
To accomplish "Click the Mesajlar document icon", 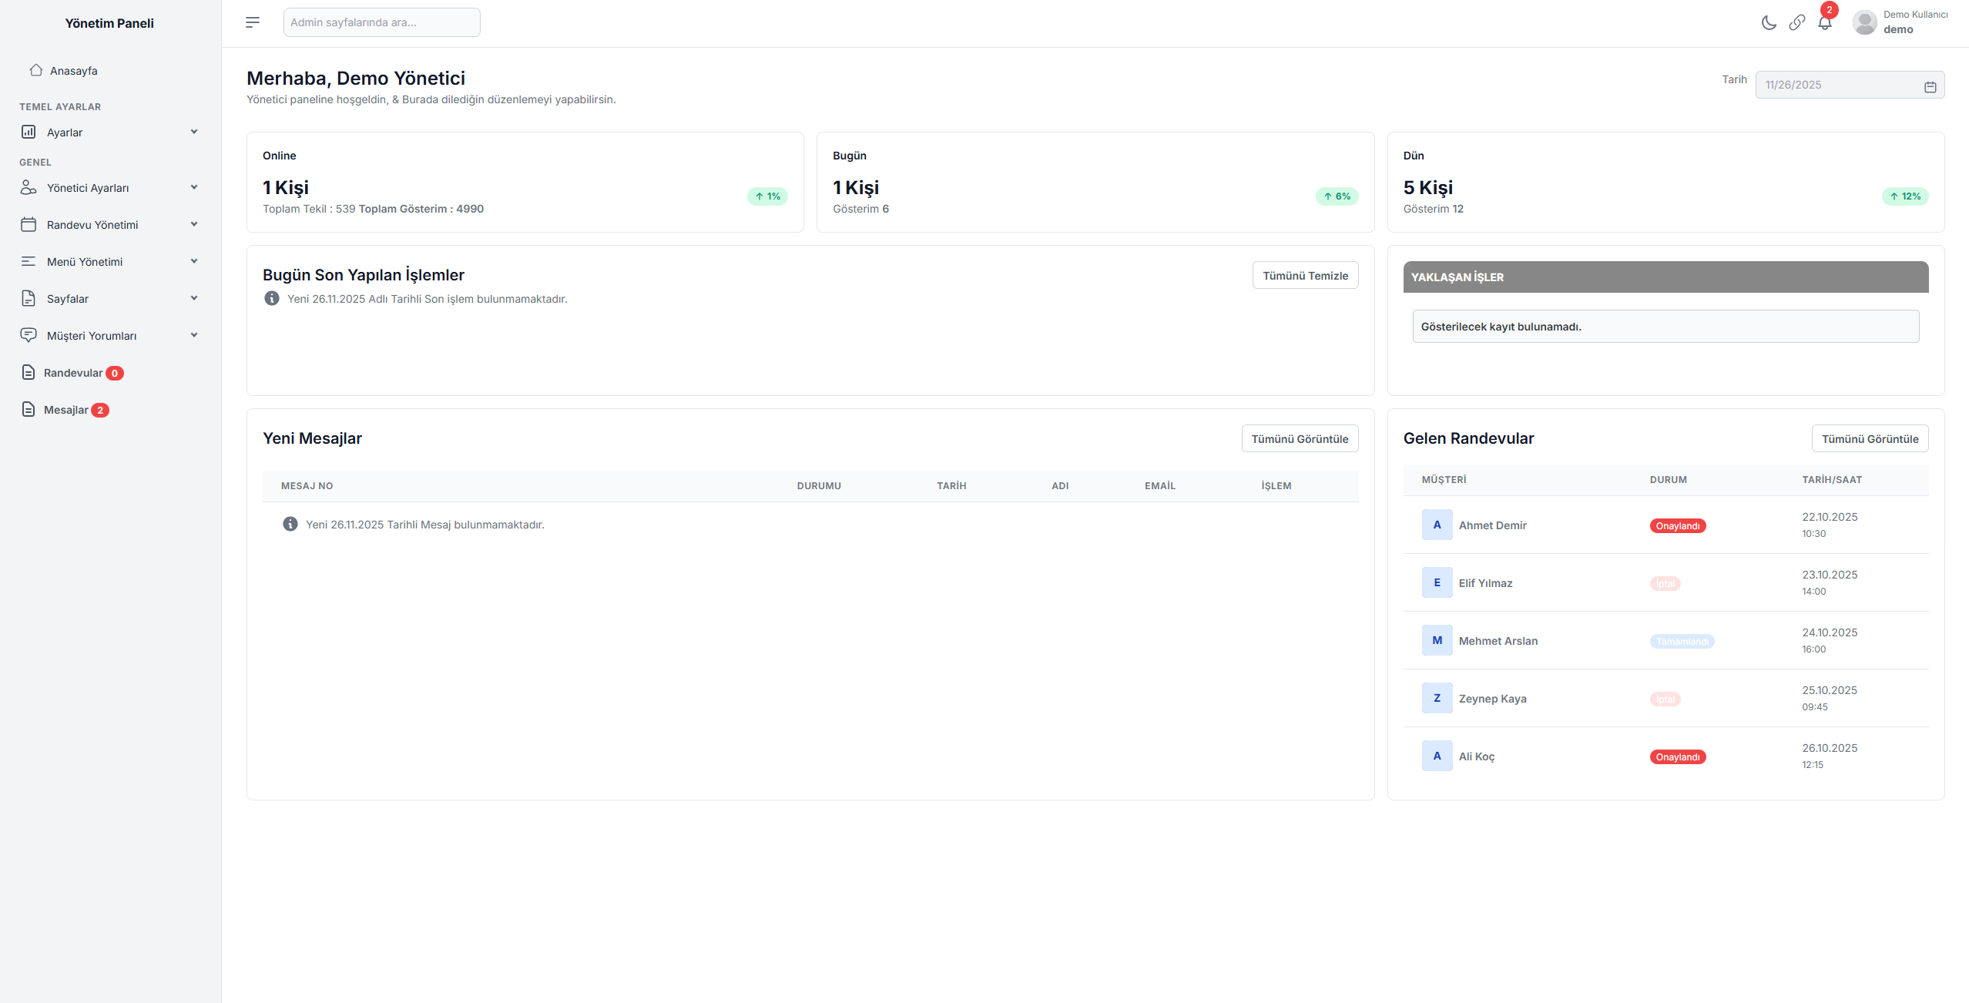I will (29, 409).
